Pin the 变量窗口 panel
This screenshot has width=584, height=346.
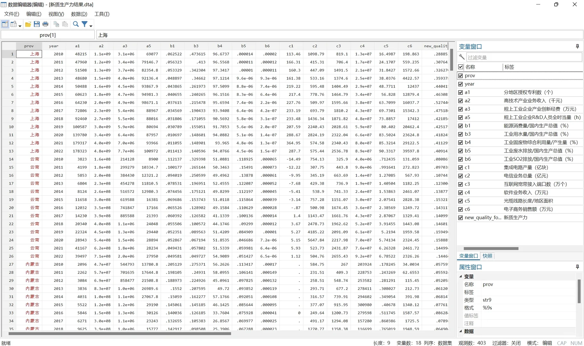coord(577,46)
